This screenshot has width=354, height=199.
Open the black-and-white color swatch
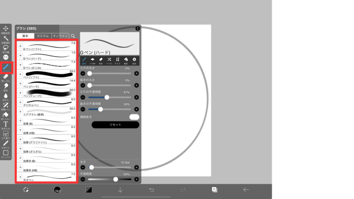click(88, 190)
